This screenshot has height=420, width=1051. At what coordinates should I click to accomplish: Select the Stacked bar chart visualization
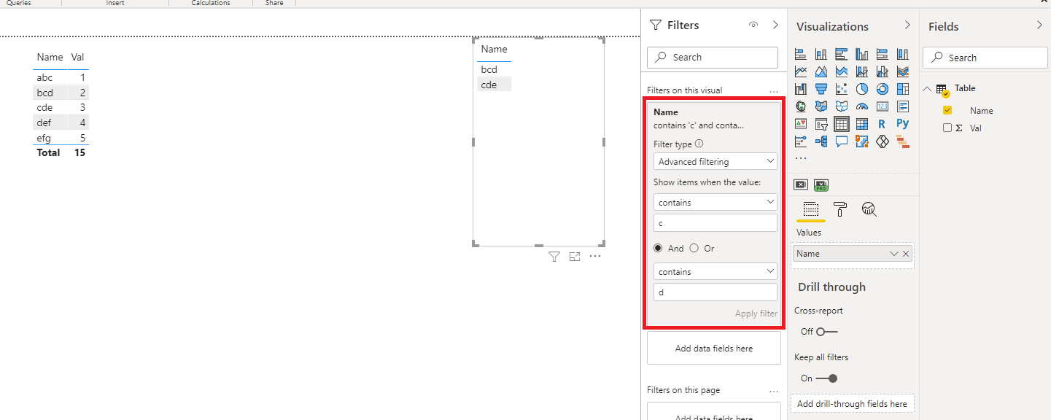pos(800,54)
